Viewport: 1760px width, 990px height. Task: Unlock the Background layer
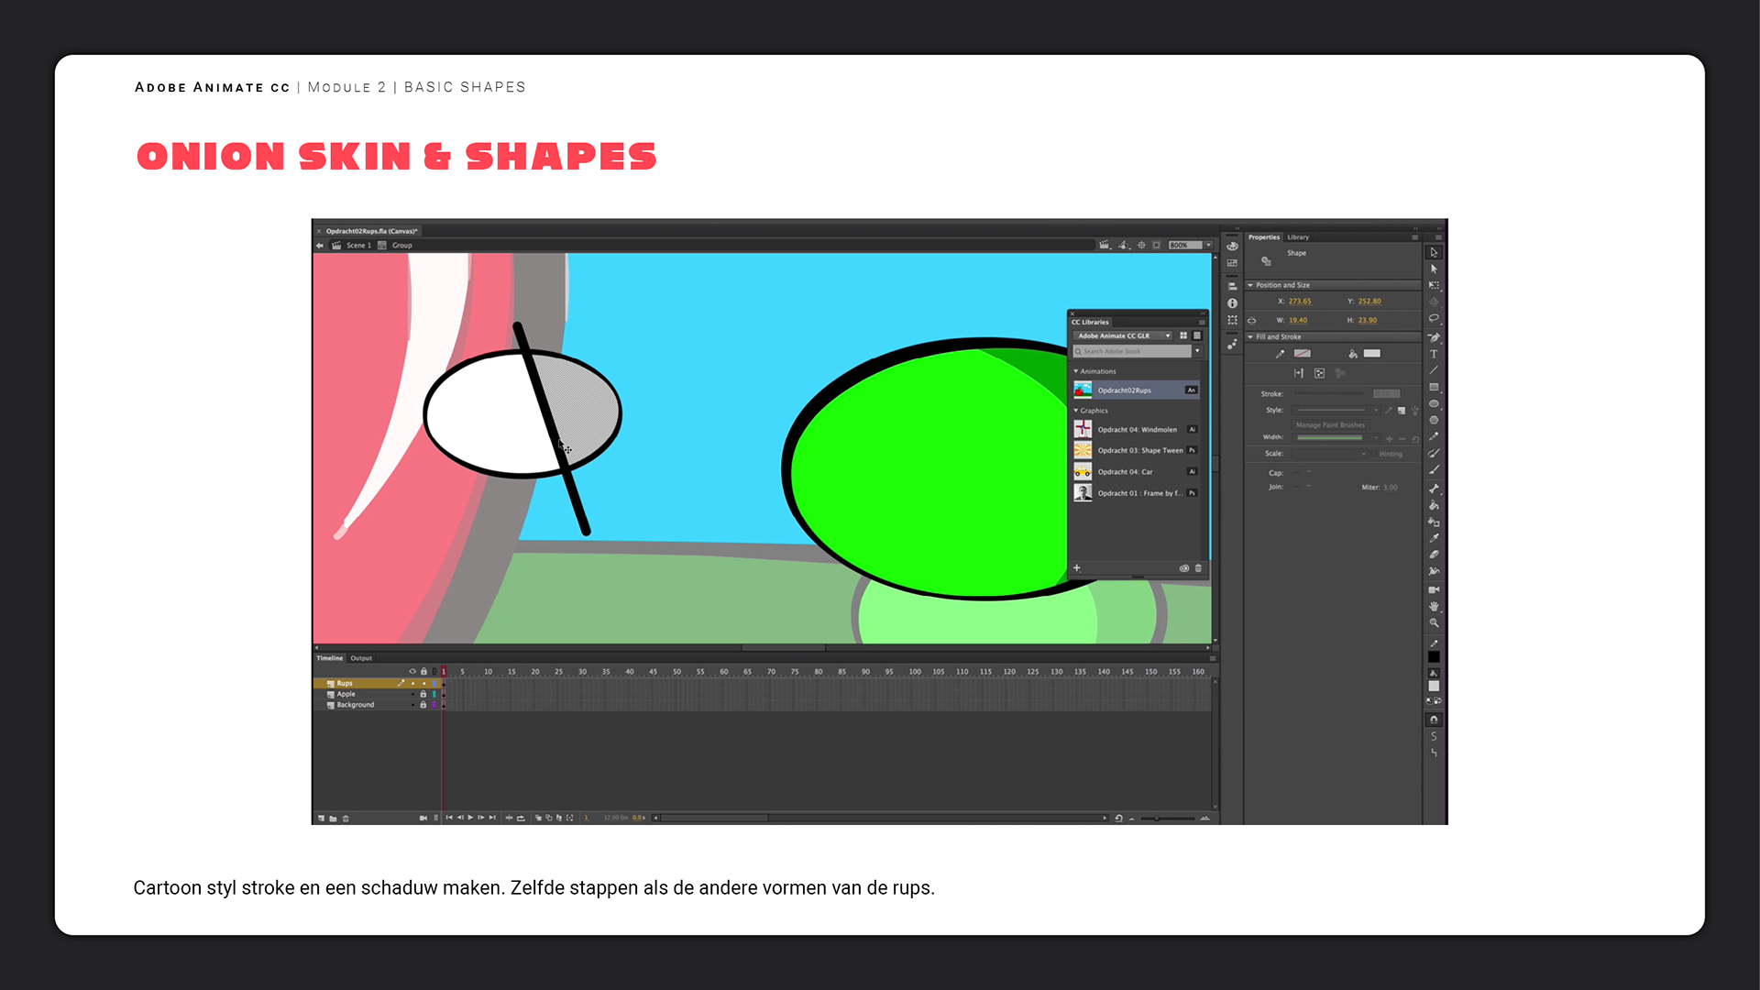pyautogui.click(x=423, y=705)
